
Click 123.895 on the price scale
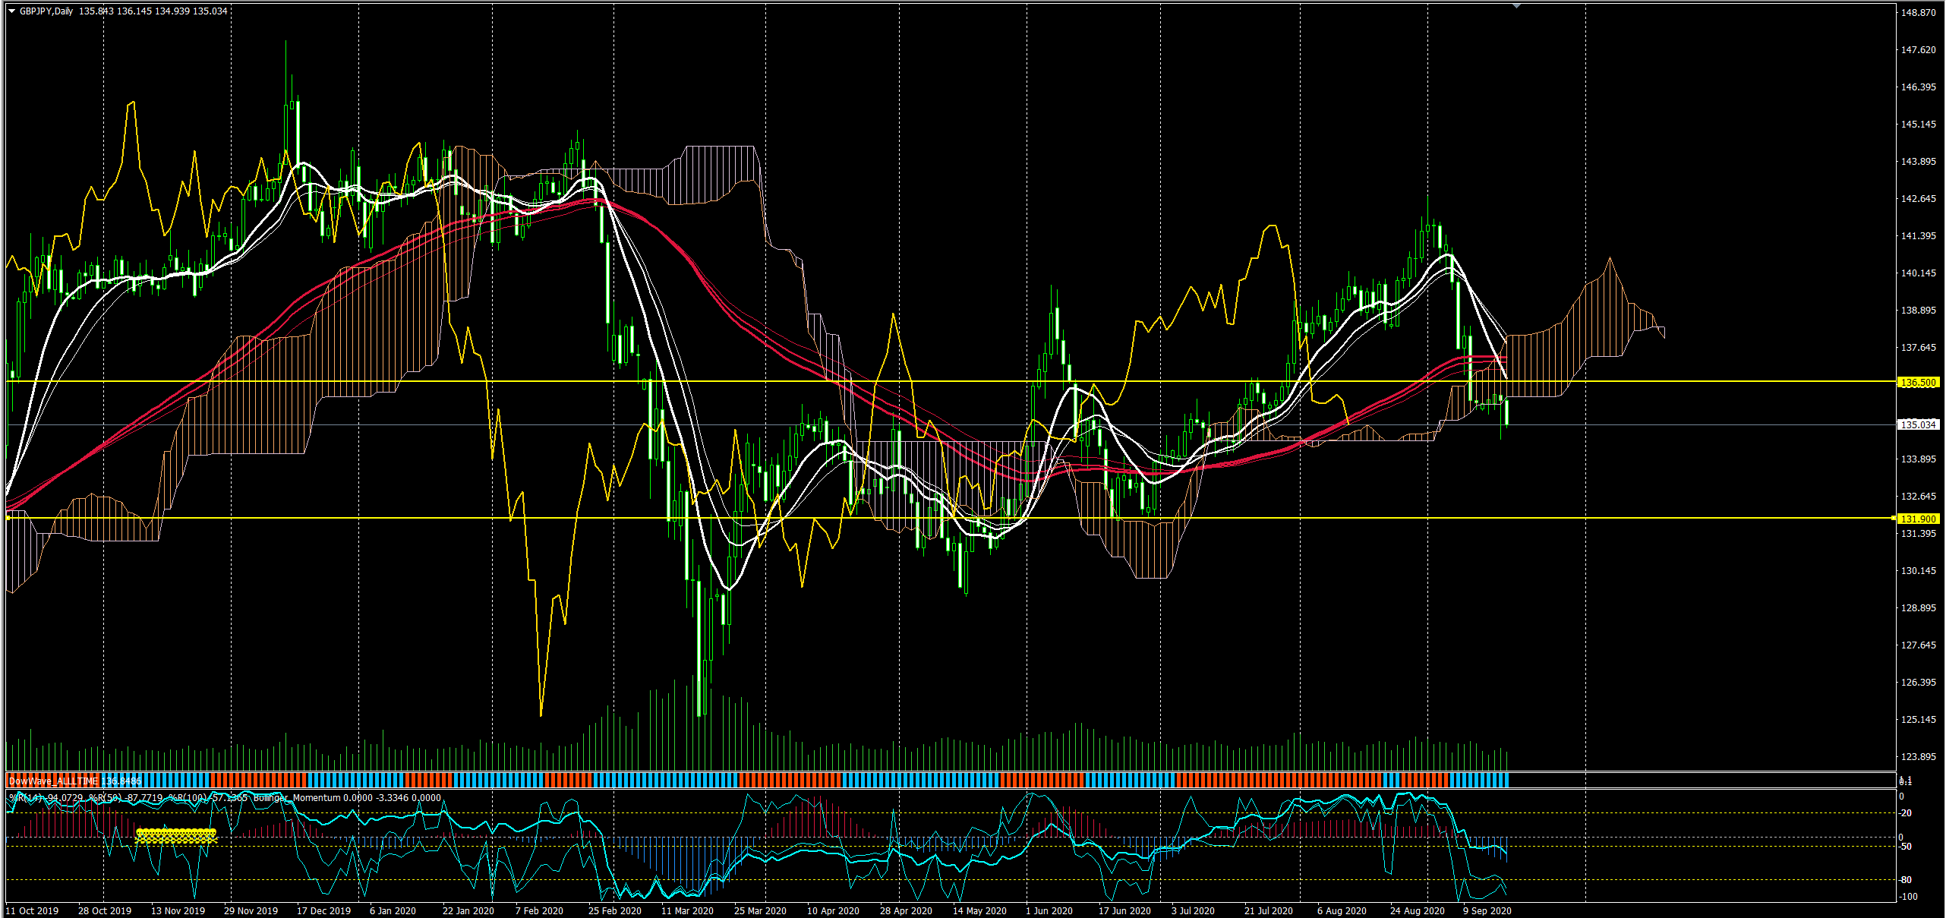tap(1918, 757)
